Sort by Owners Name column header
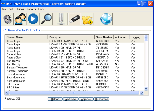This screenshot has height=111, width=154. click(x=26, y=37)
